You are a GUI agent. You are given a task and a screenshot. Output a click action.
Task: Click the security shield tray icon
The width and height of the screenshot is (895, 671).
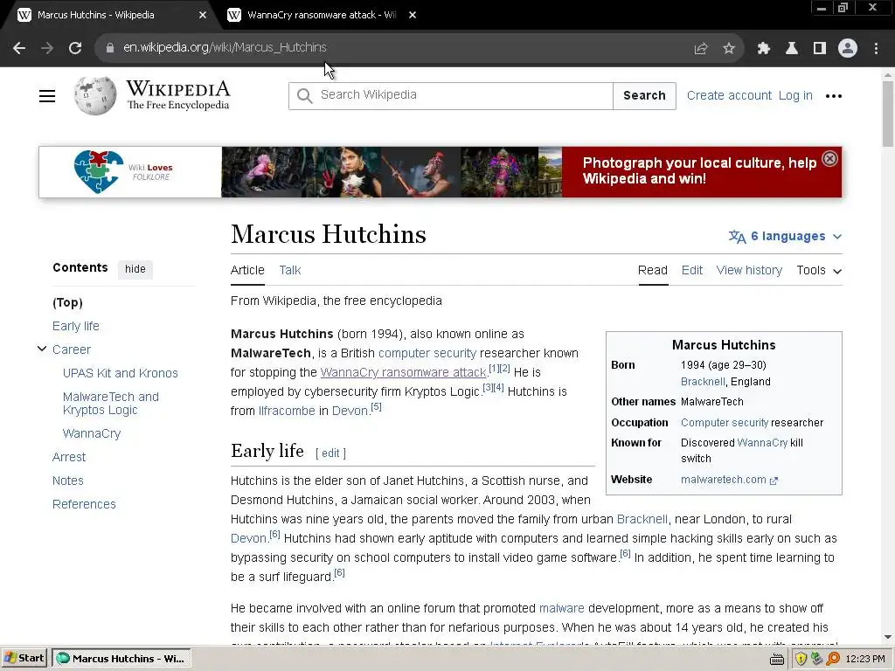pos(801,659)
